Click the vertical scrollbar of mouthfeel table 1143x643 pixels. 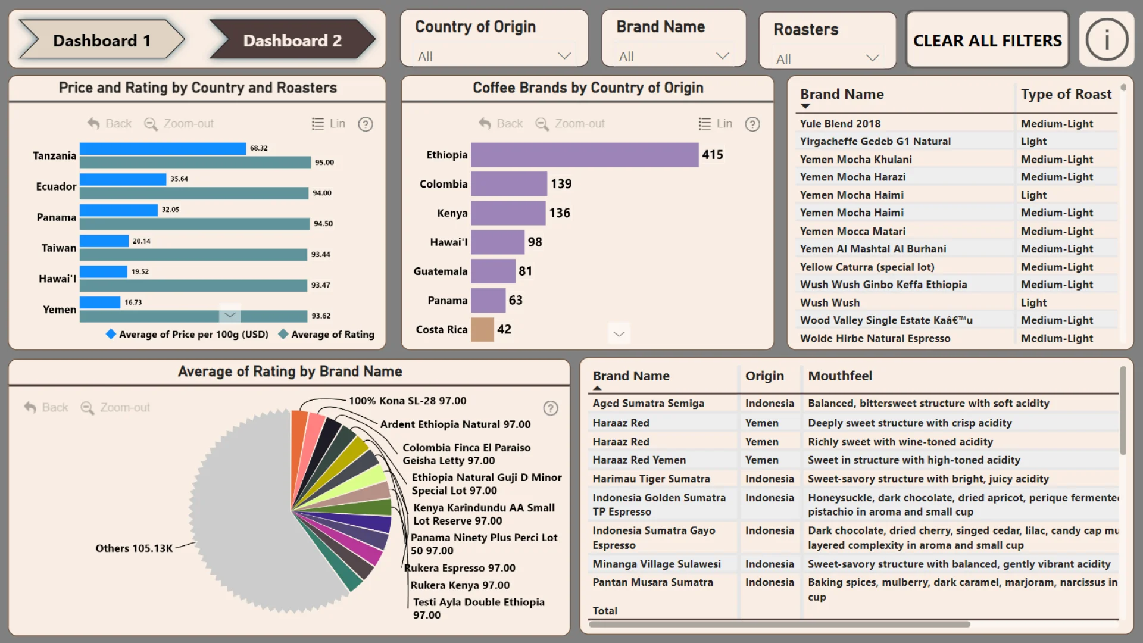[1123, 411]
